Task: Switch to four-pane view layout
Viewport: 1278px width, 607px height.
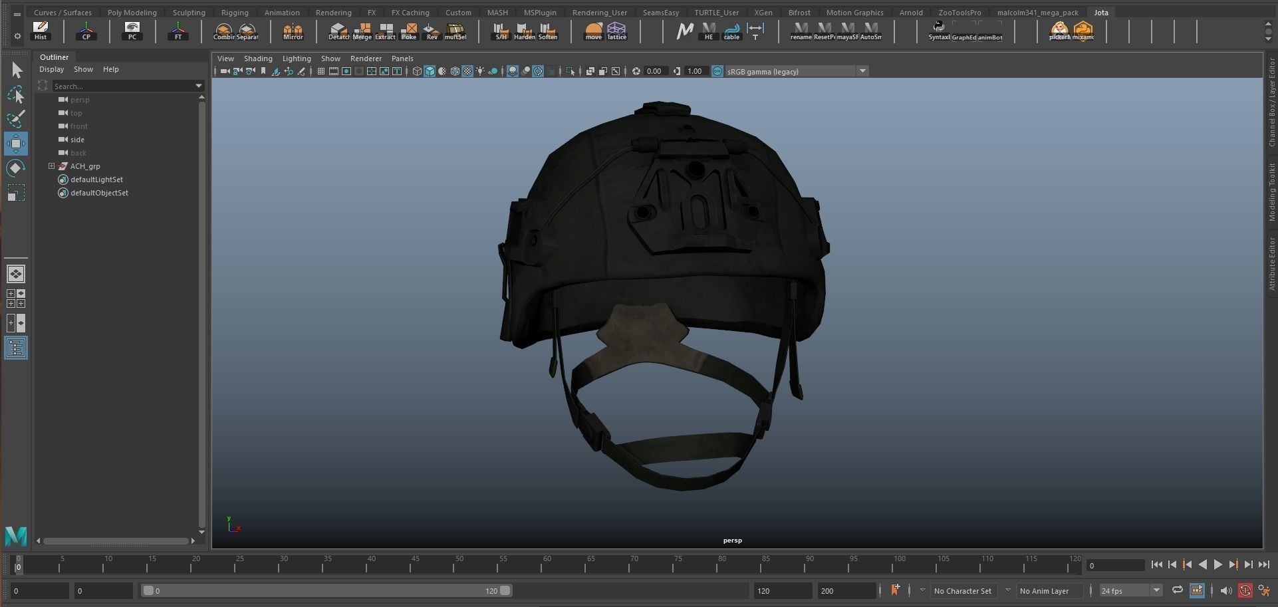Action: click(16, 299)
